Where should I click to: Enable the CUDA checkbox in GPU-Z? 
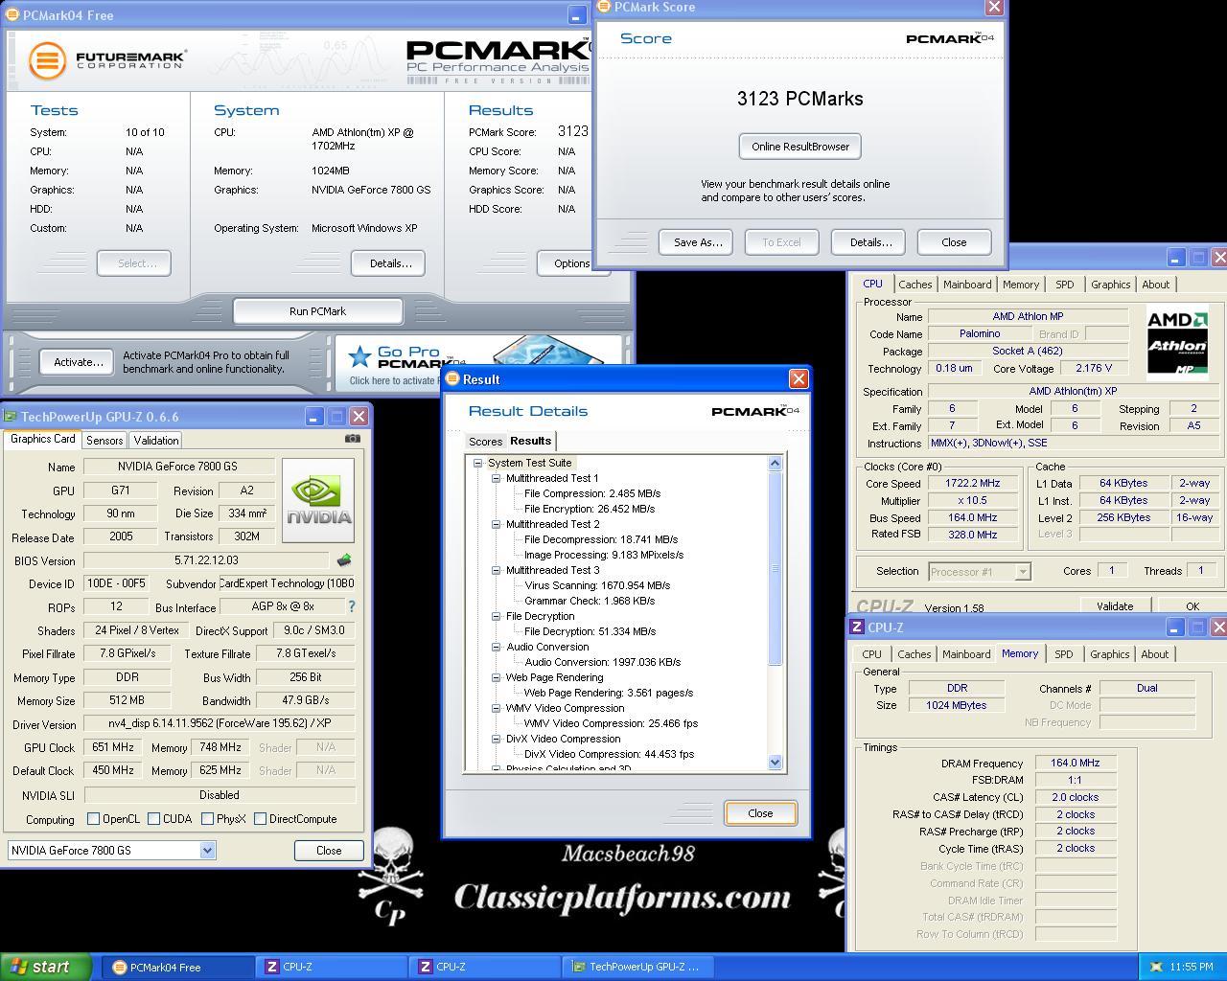click(x=154, y=819)
